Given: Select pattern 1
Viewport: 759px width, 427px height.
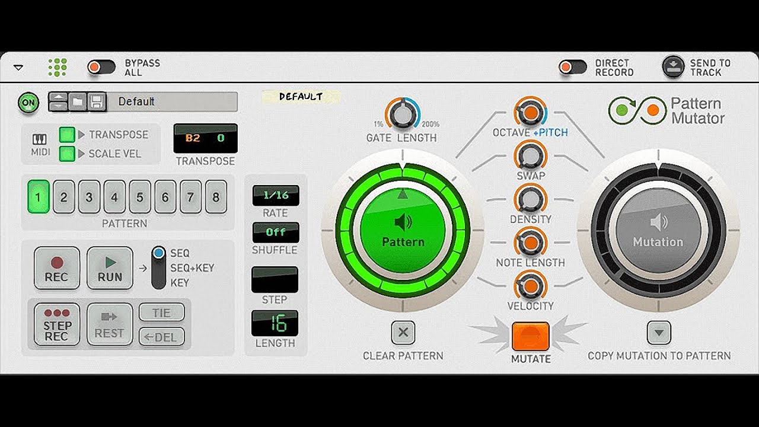Looking at the screenshot, I should [39, 197].
